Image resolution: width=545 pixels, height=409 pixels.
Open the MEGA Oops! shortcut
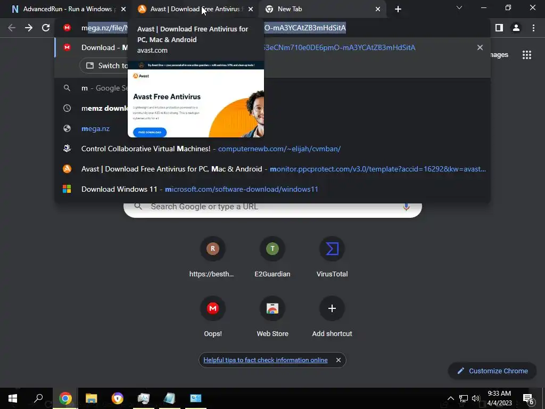click(x=212, y=316)
